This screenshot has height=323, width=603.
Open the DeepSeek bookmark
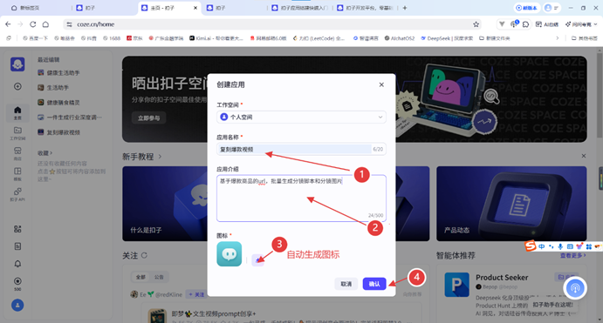pyautogui.click(x=447, y=38)
